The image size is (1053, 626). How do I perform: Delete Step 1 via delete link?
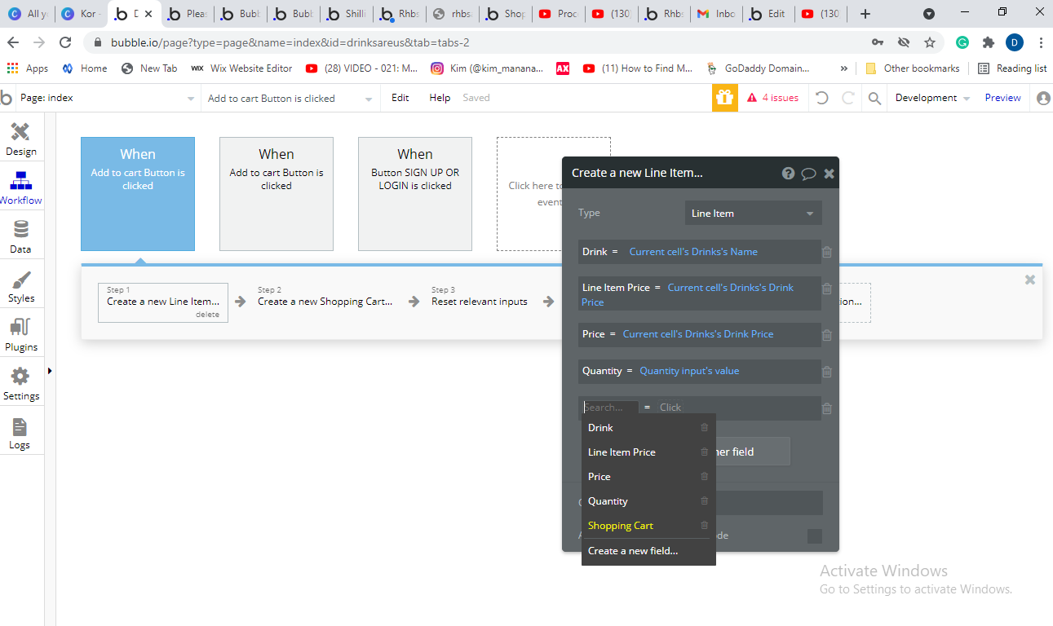[x=207, y=315]
